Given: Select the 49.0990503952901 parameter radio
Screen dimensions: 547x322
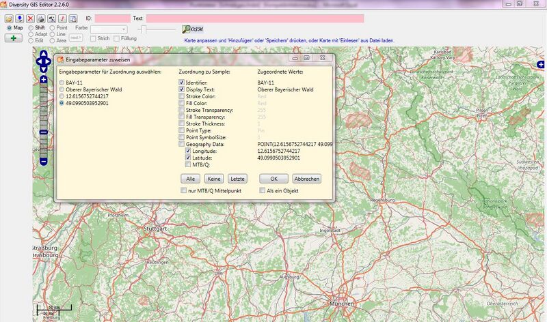Looking at the screenshot, I should click(x=62, y=103).
